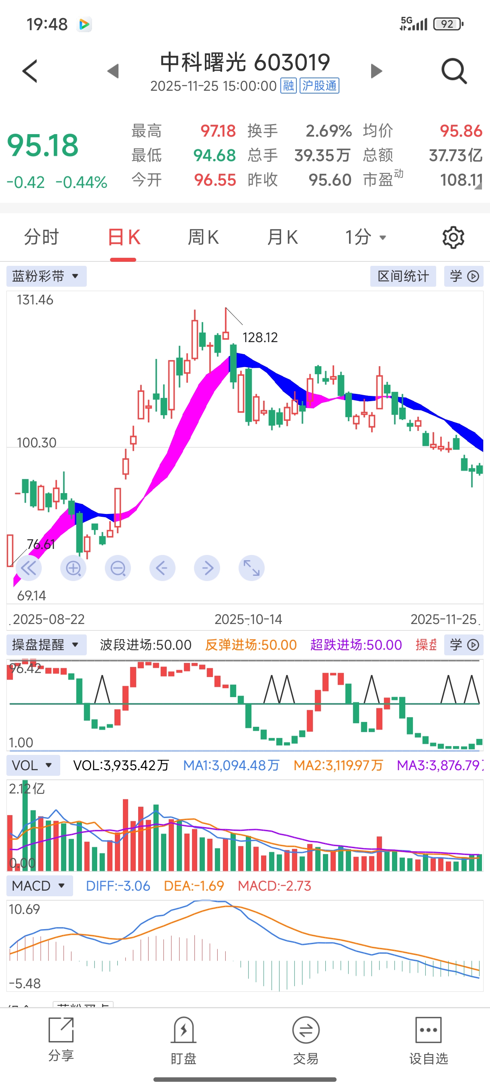Expand quote details corner triangle near 108.11

(x=478, y=186)
